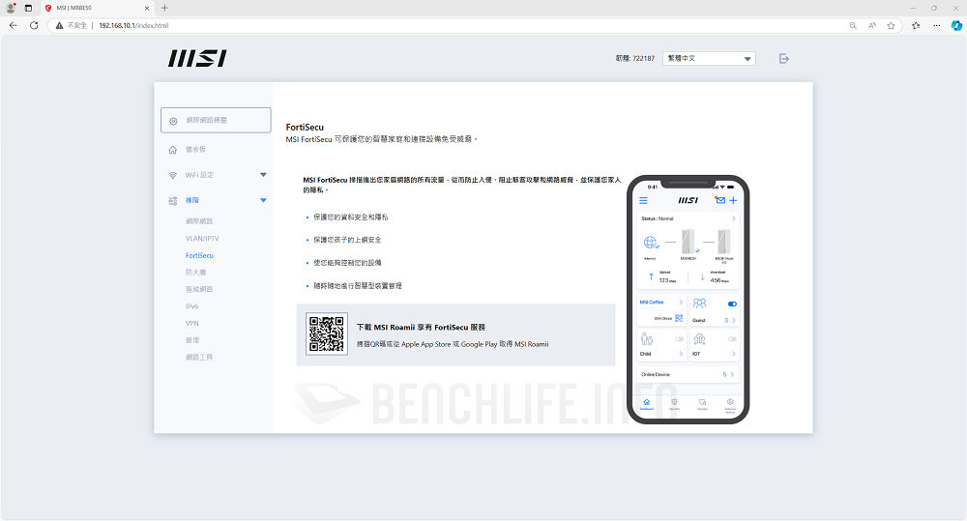This screenshot has height=521, width=967.
Task: Click the 使您能夠控制您的設備 bullet text
Action: click(347, 263)
